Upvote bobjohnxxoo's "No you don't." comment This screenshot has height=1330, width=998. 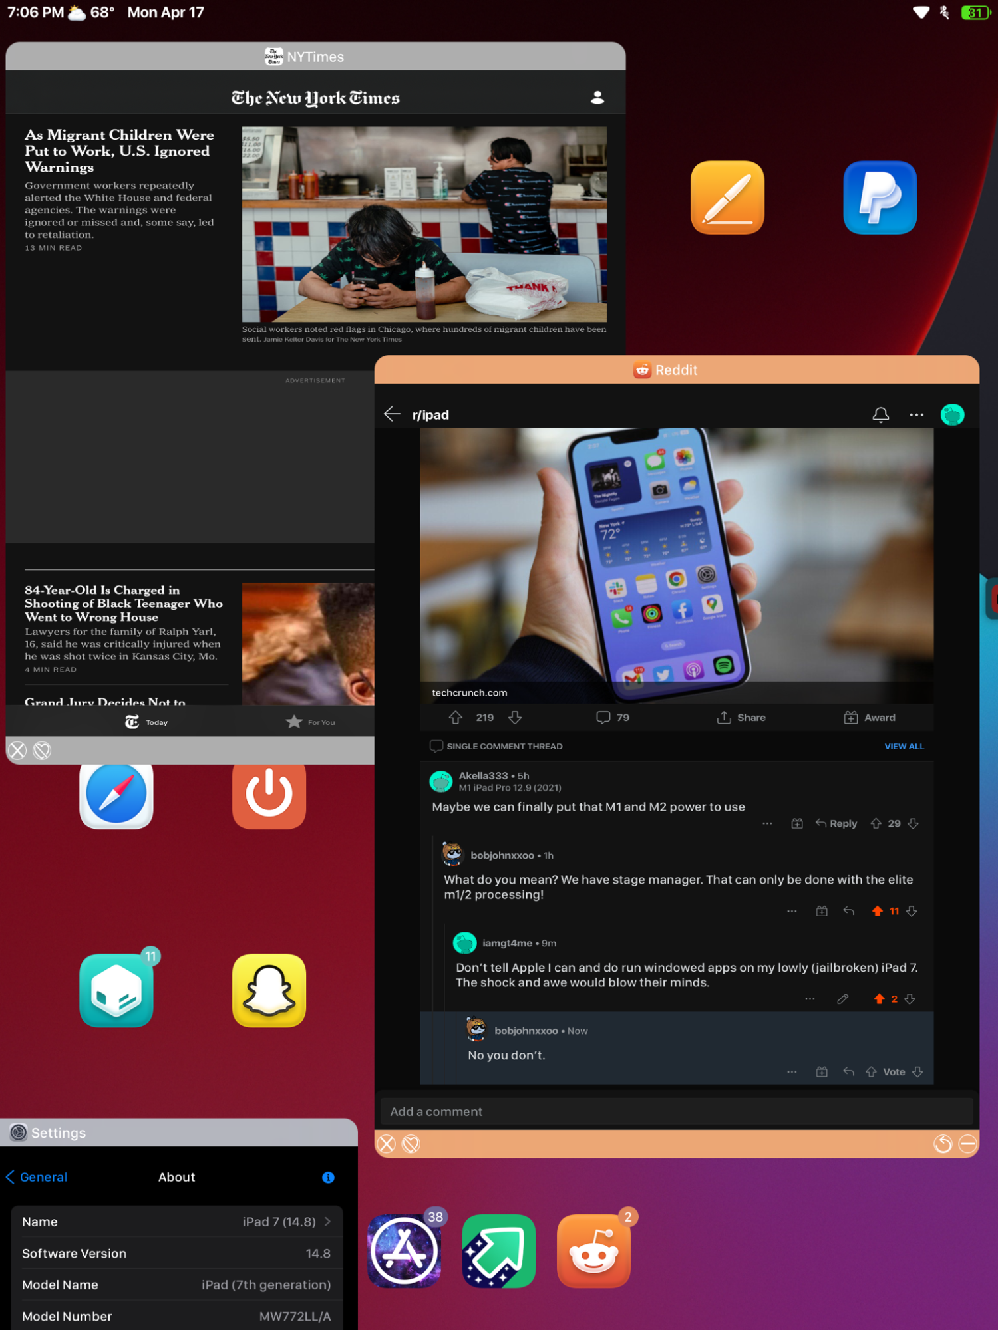pos(871,1071)
